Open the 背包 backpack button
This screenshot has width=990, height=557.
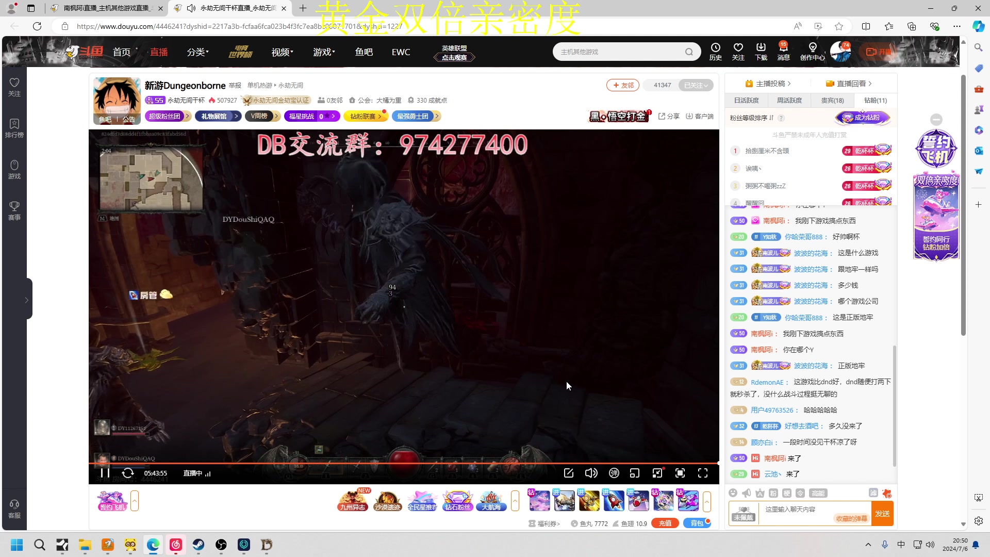tap(697, 523)
